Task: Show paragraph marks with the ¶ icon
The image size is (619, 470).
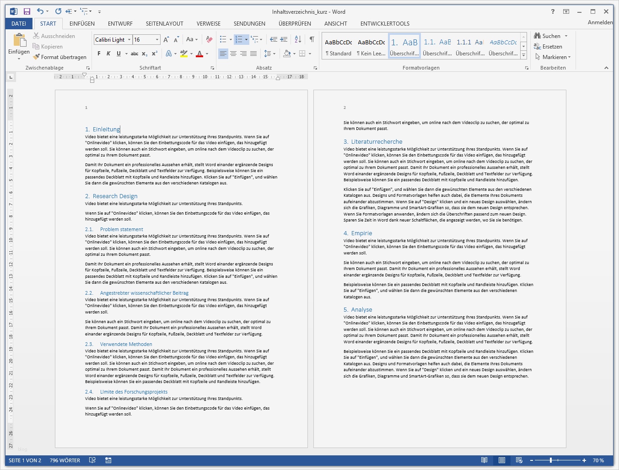Action: coord(312,39)
